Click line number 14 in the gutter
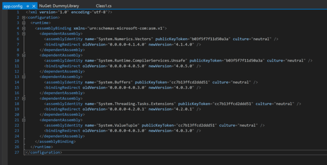The height and width of the screenshot is (165, 327). point(17,82)
